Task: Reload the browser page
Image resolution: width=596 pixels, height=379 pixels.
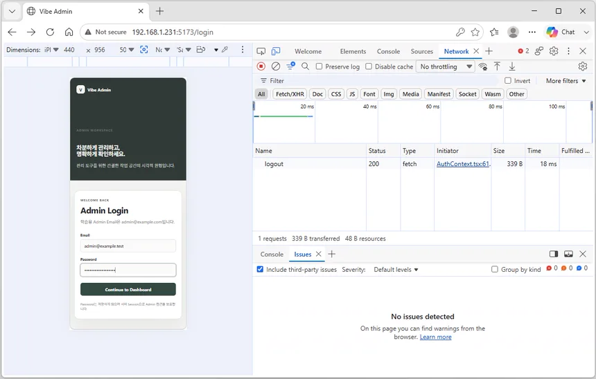Action: coord(50,33)
